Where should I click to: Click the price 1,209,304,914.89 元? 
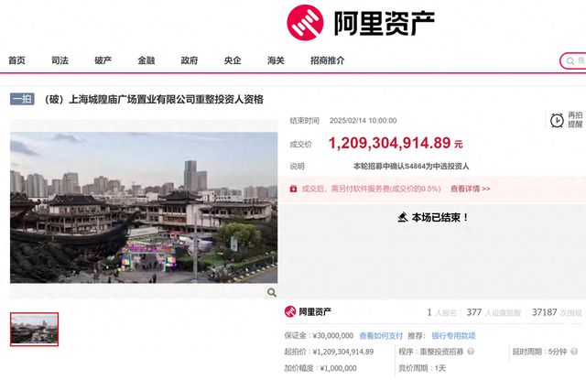coord(396,143)
